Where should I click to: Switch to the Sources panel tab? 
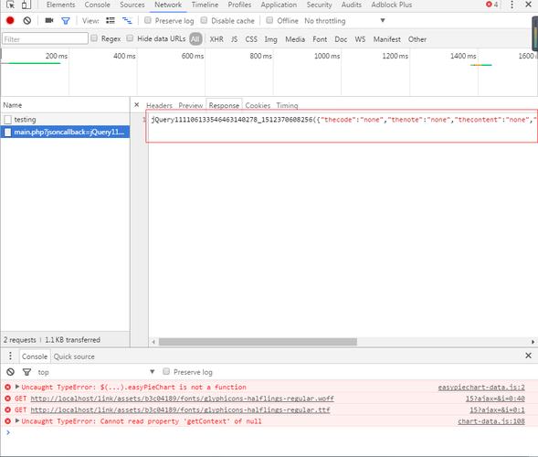(132, 5)
